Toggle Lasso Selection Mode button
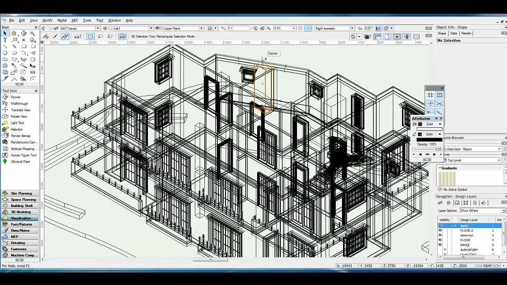Viewport: 507px width, 285px height. 100,37
